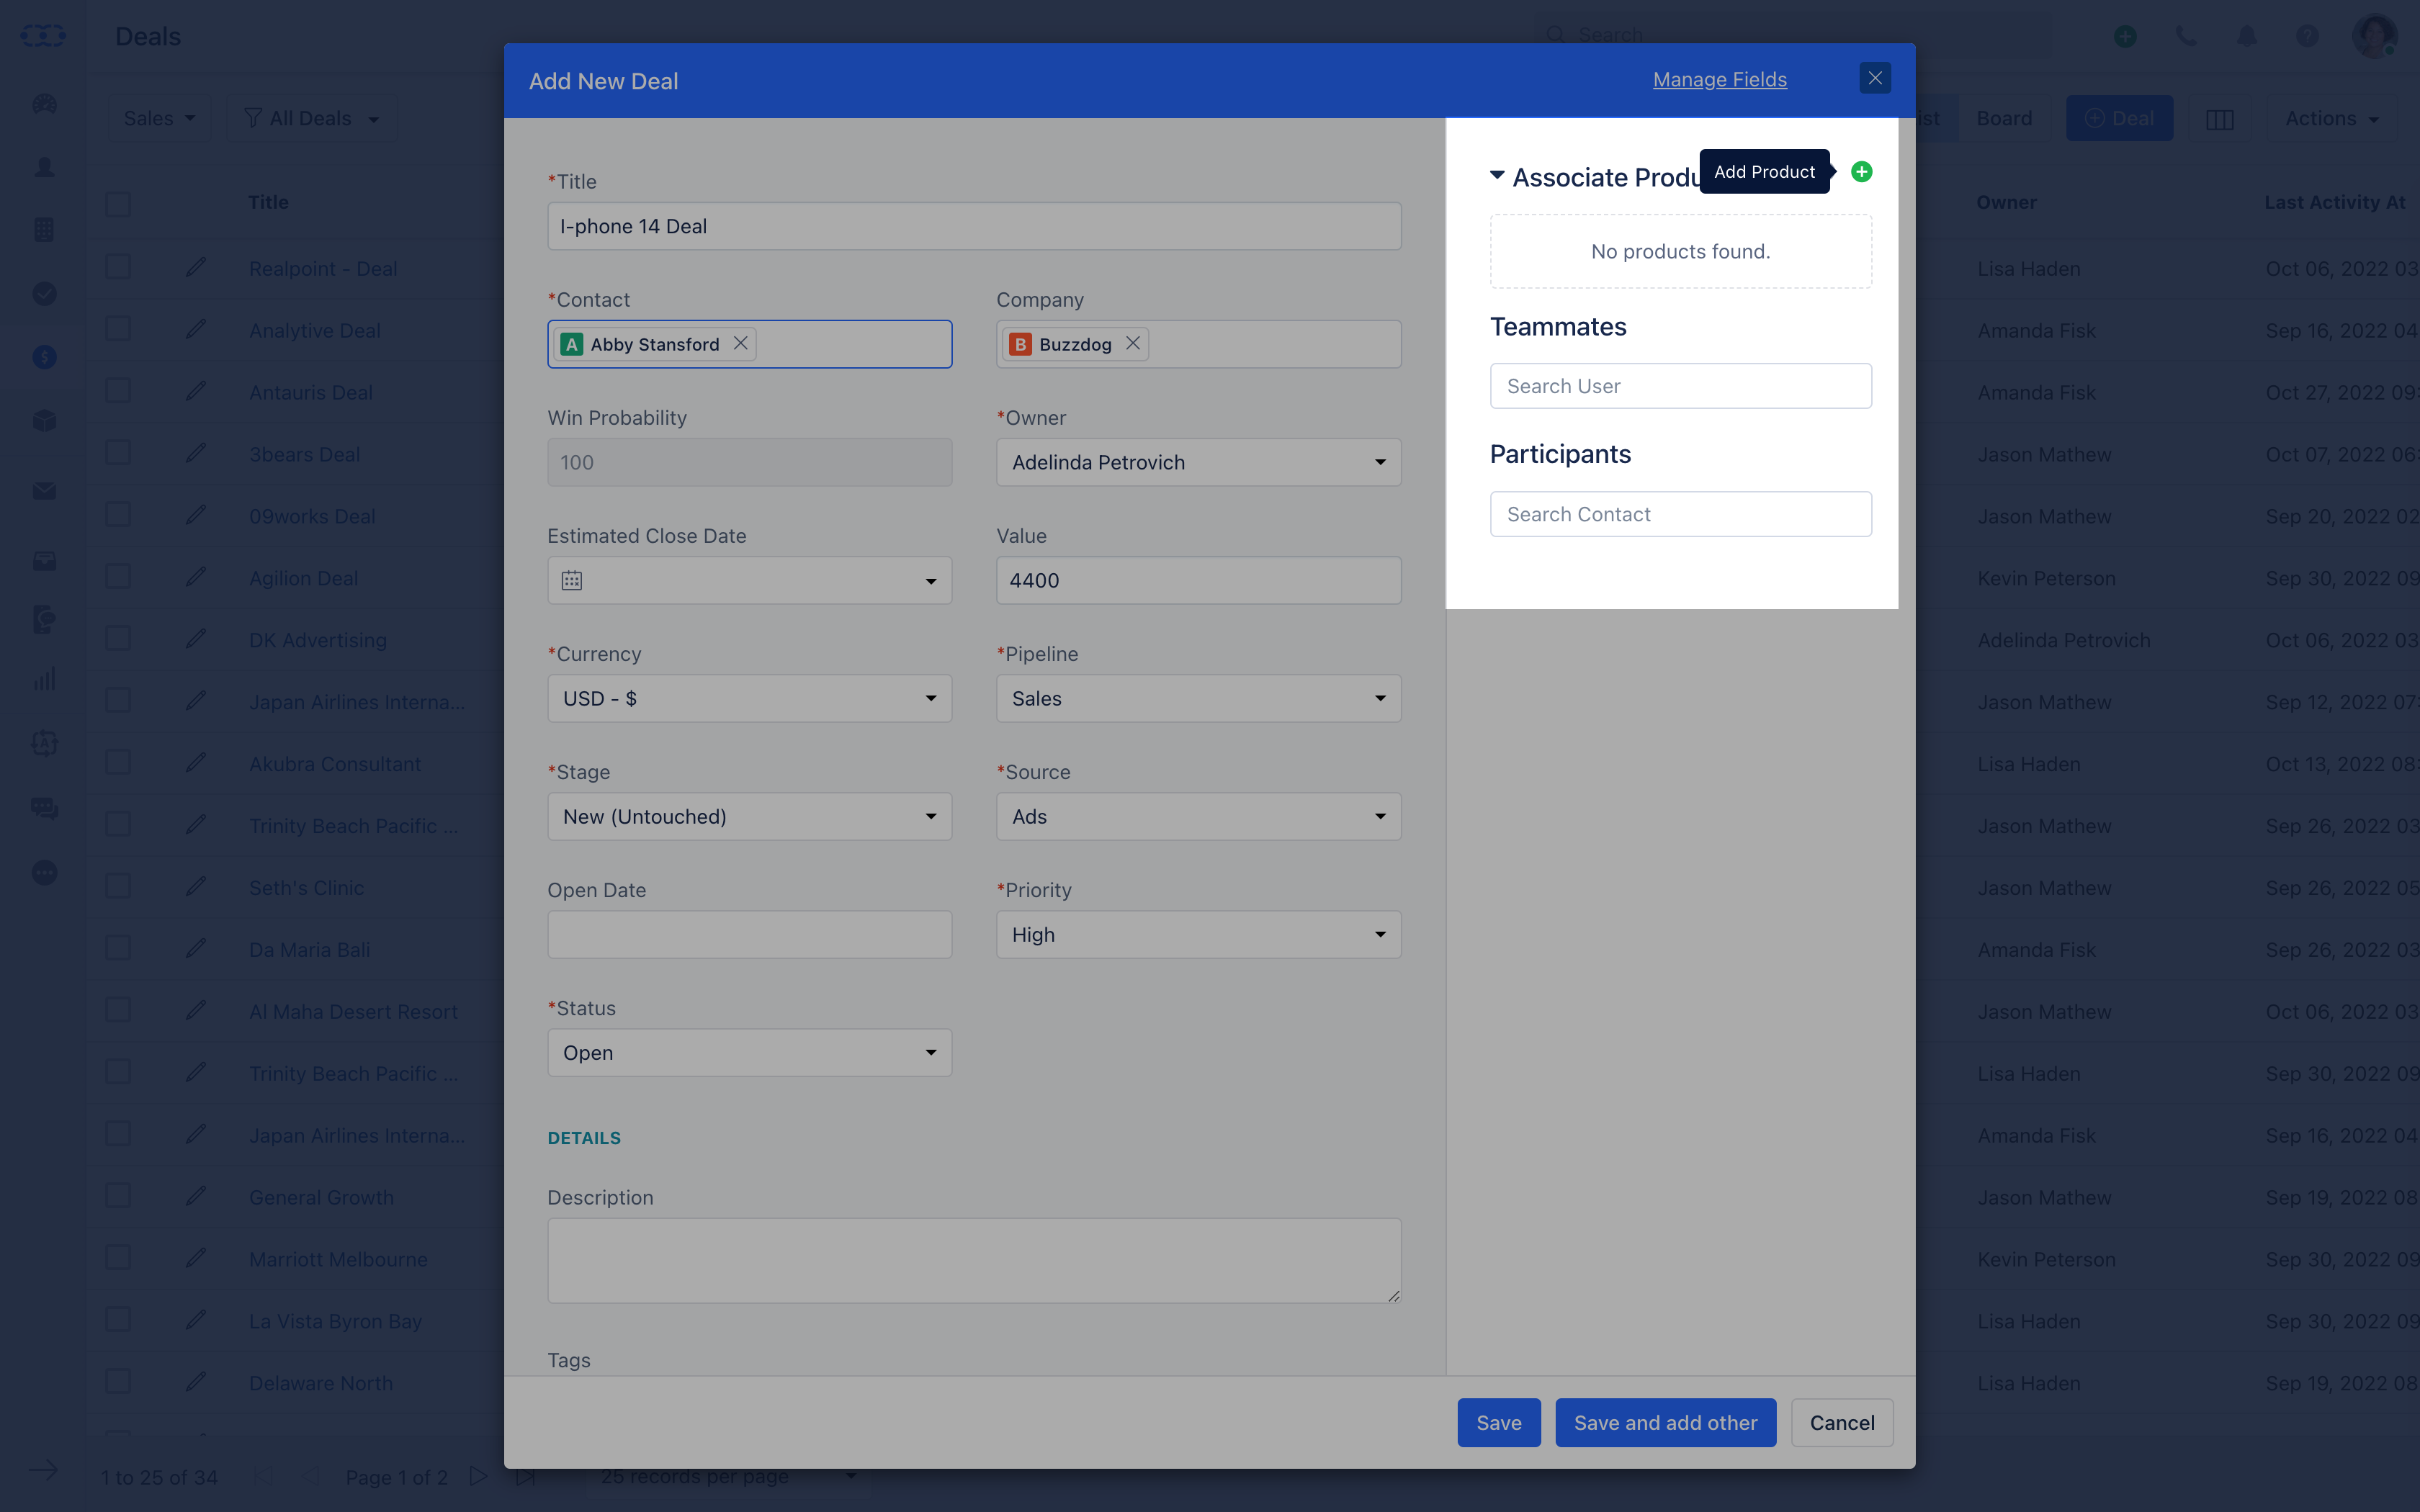Expand the sidebar with the arrow icon
This screenshot has width=2420, height=1512.
[x=43, y=1470]
